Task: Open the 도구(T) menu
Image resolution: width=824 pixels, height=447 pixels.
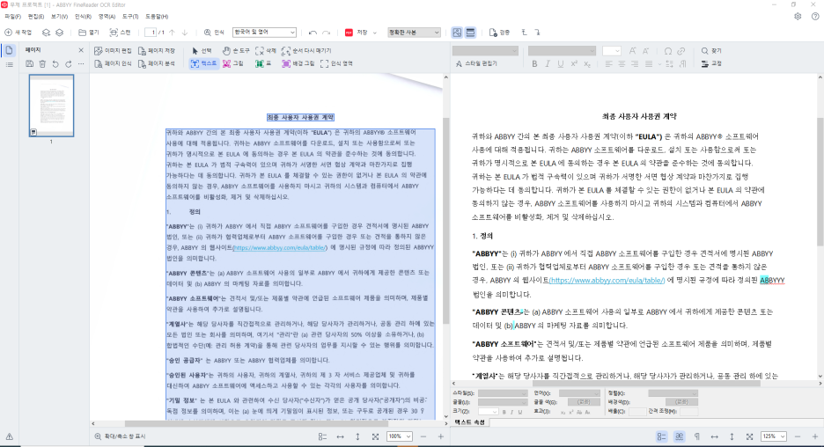Action: pyautogui.click(x=129, y=17)
